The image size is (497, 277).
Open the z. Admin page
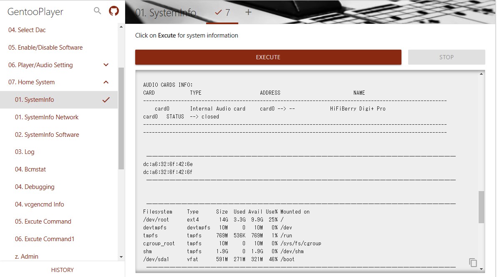point(27,257)
